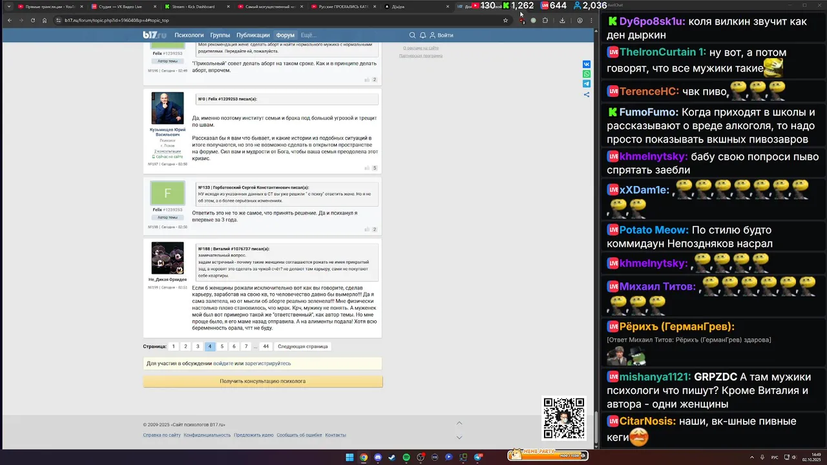Click the QR code image
This screenshot has width=827, height=465.
pyautogui.click(x=564, y=418)
